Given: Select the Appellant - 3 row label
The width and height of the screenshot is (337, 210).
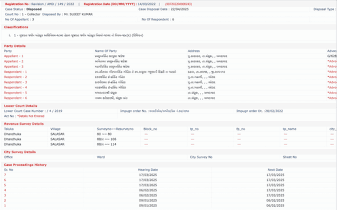Looking at the screenshot, I should coord(13,67).
